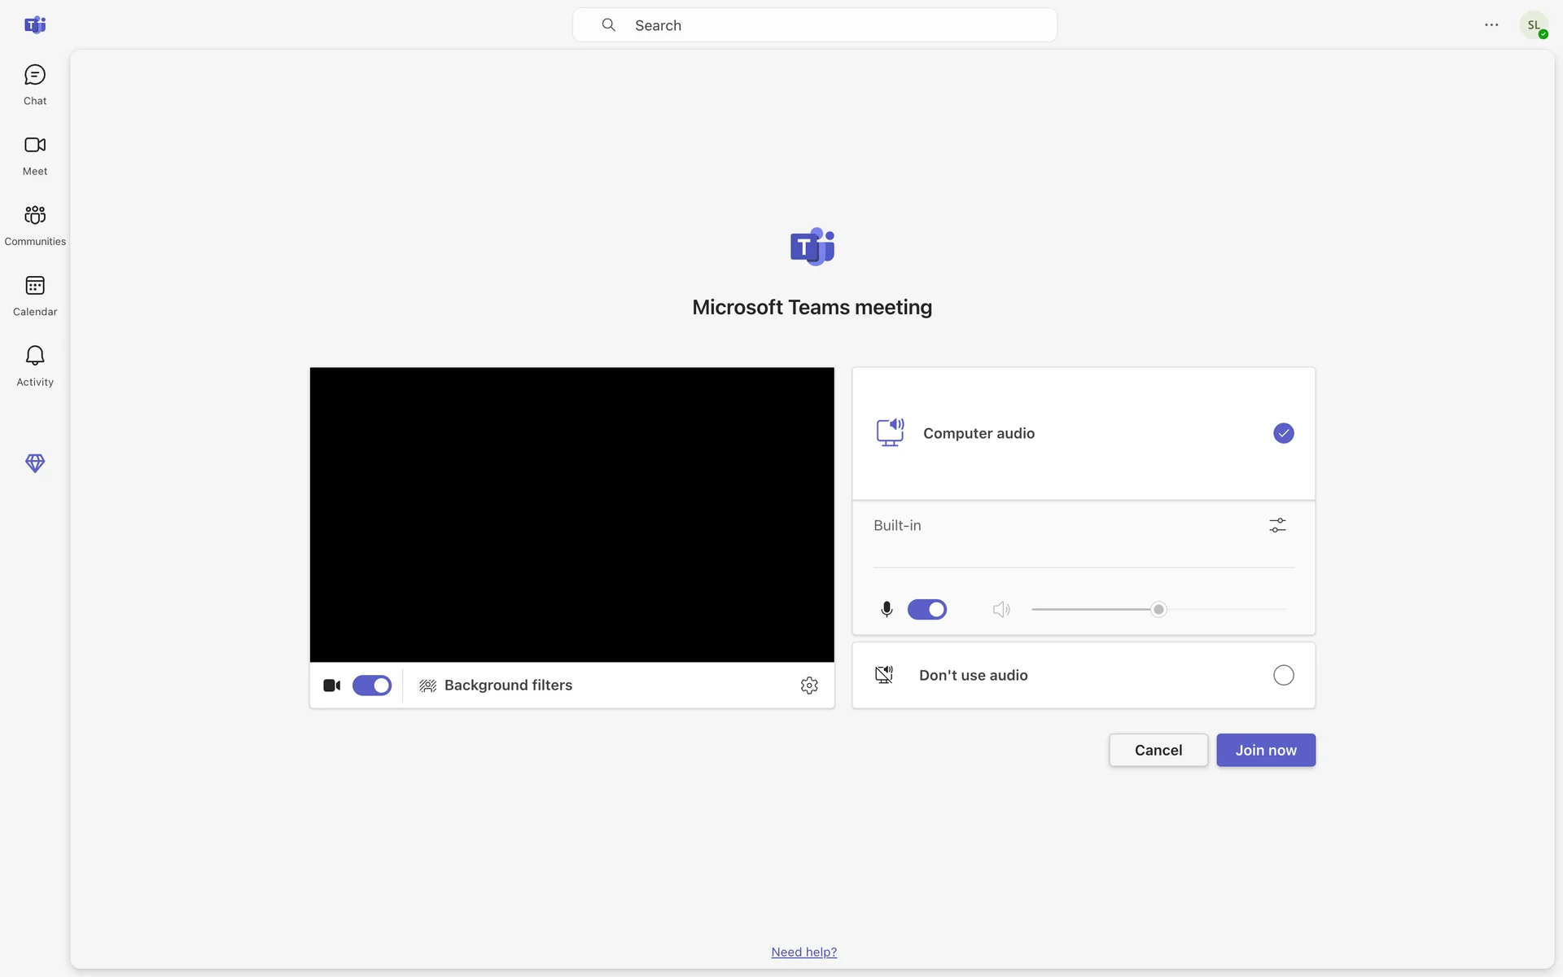The height and width of the screenshot is (977, 1563).
Task: Select the Computer audio option
Action: point(1283,433)
